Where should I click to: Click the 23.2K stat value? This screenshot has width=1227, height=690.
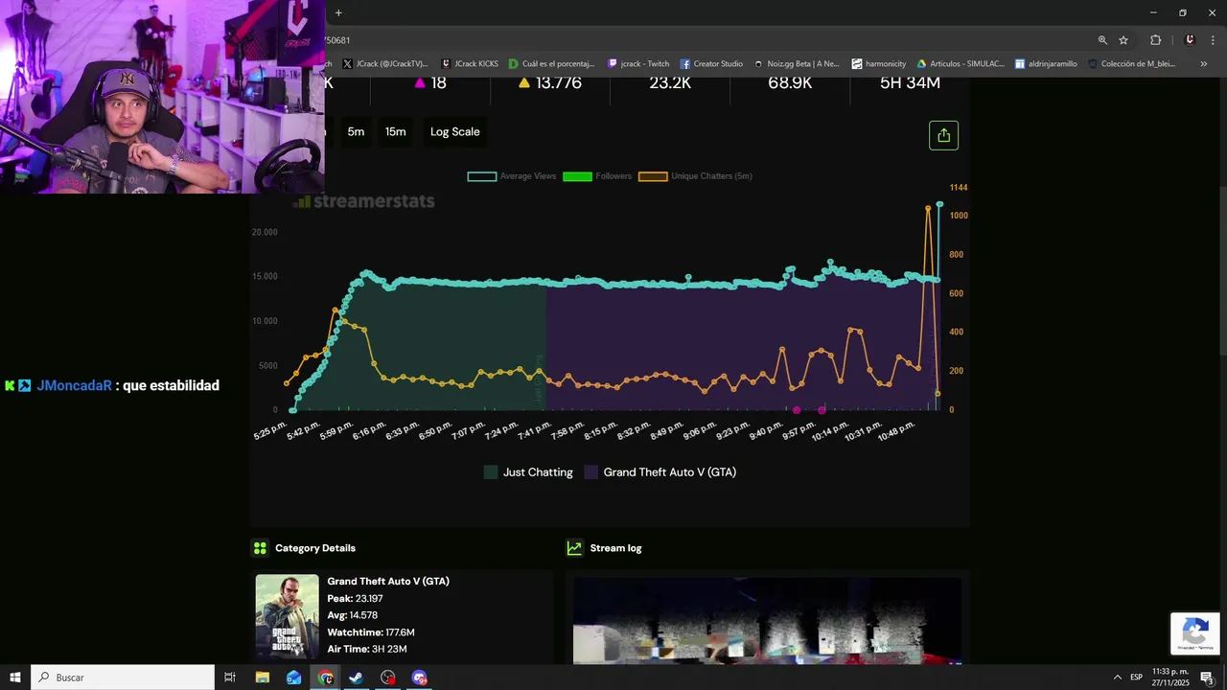(x=670, y=83)
